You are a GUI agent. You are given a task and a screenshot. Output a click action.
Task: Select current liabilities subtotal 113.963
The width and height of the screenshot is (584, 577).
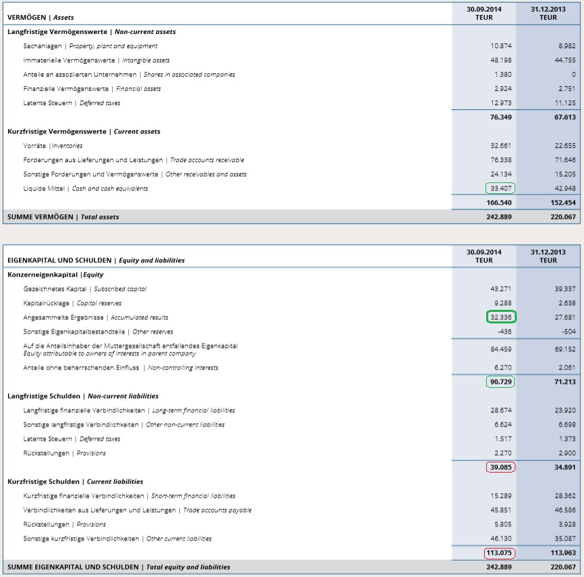(563, 553)
